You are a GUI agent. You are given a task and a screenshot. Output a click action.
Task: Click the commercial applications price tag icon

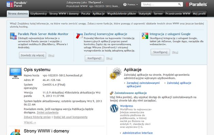(79, 36)
